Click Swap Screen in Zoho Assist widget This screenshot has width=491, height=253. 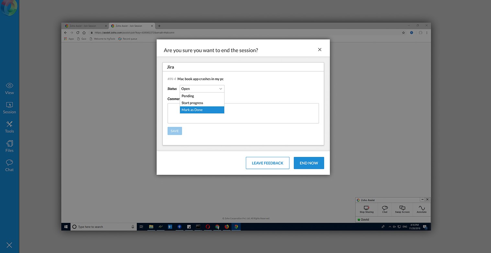(402, 209)
